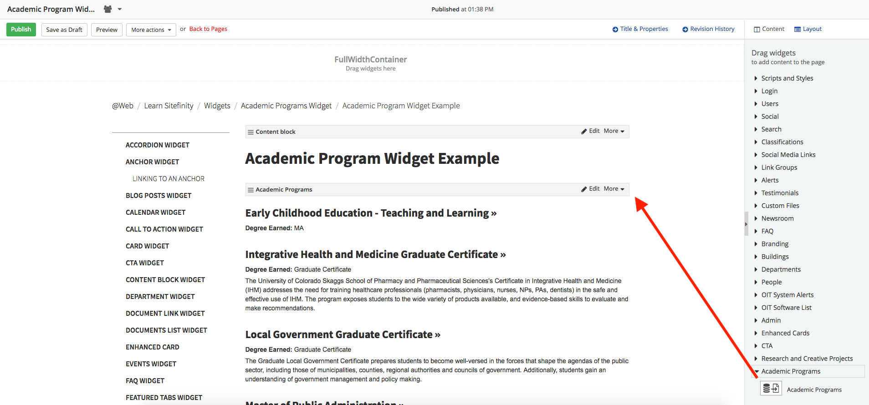869x405 pixels.
Task: Expand the Buildings group
Action: (x=775, y=257)
